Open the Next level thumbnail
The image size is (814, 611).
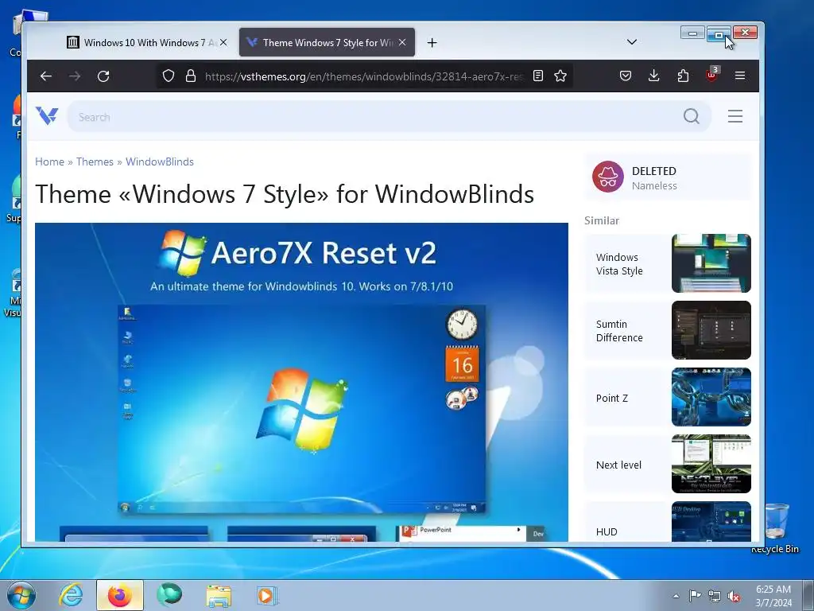tap(711, 464)
